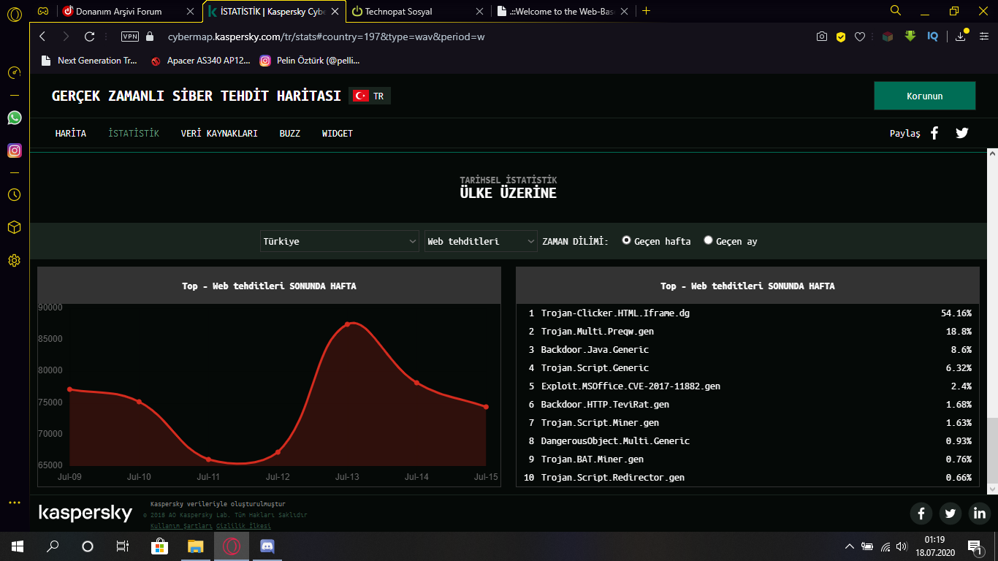Image resolution: width=998 pixels, height=561 pixels.
Task: Click the Jul-11 data point on chart
Action: 208,459
